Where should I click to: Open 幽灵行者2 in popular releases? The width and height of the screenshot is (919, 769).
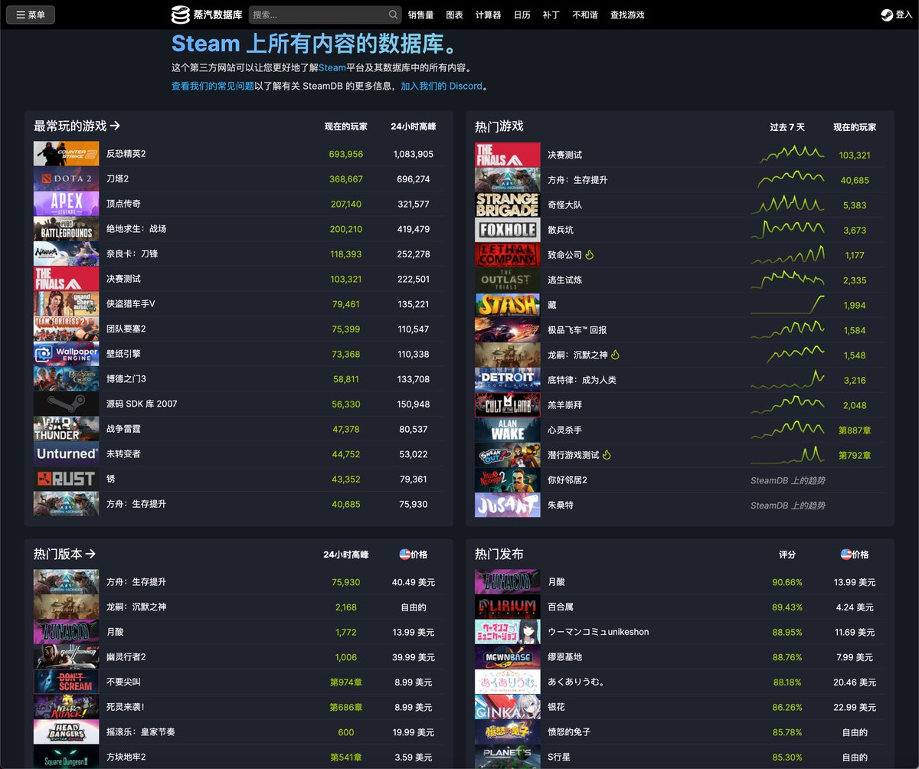pyautogui.click(x=239, y=657)
